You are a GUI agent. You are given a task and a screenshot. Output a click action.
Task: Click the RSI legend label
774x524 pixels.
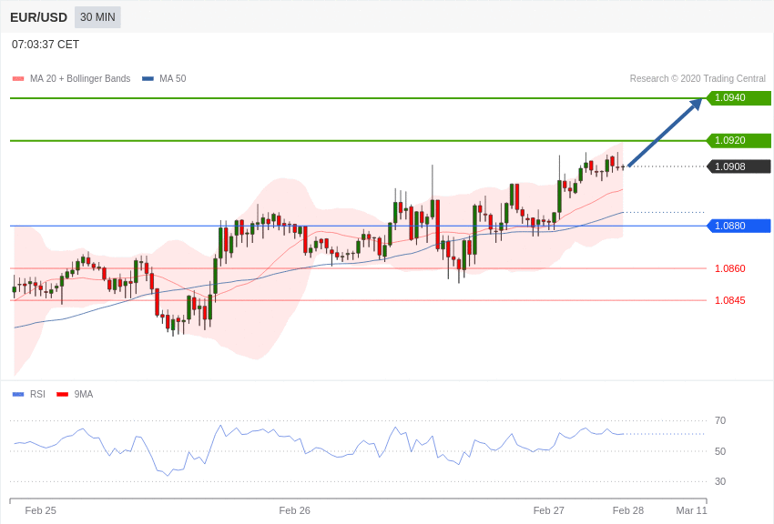37,394
